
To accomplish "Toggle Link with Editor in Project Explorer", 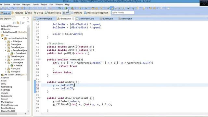I will (18, 23).
